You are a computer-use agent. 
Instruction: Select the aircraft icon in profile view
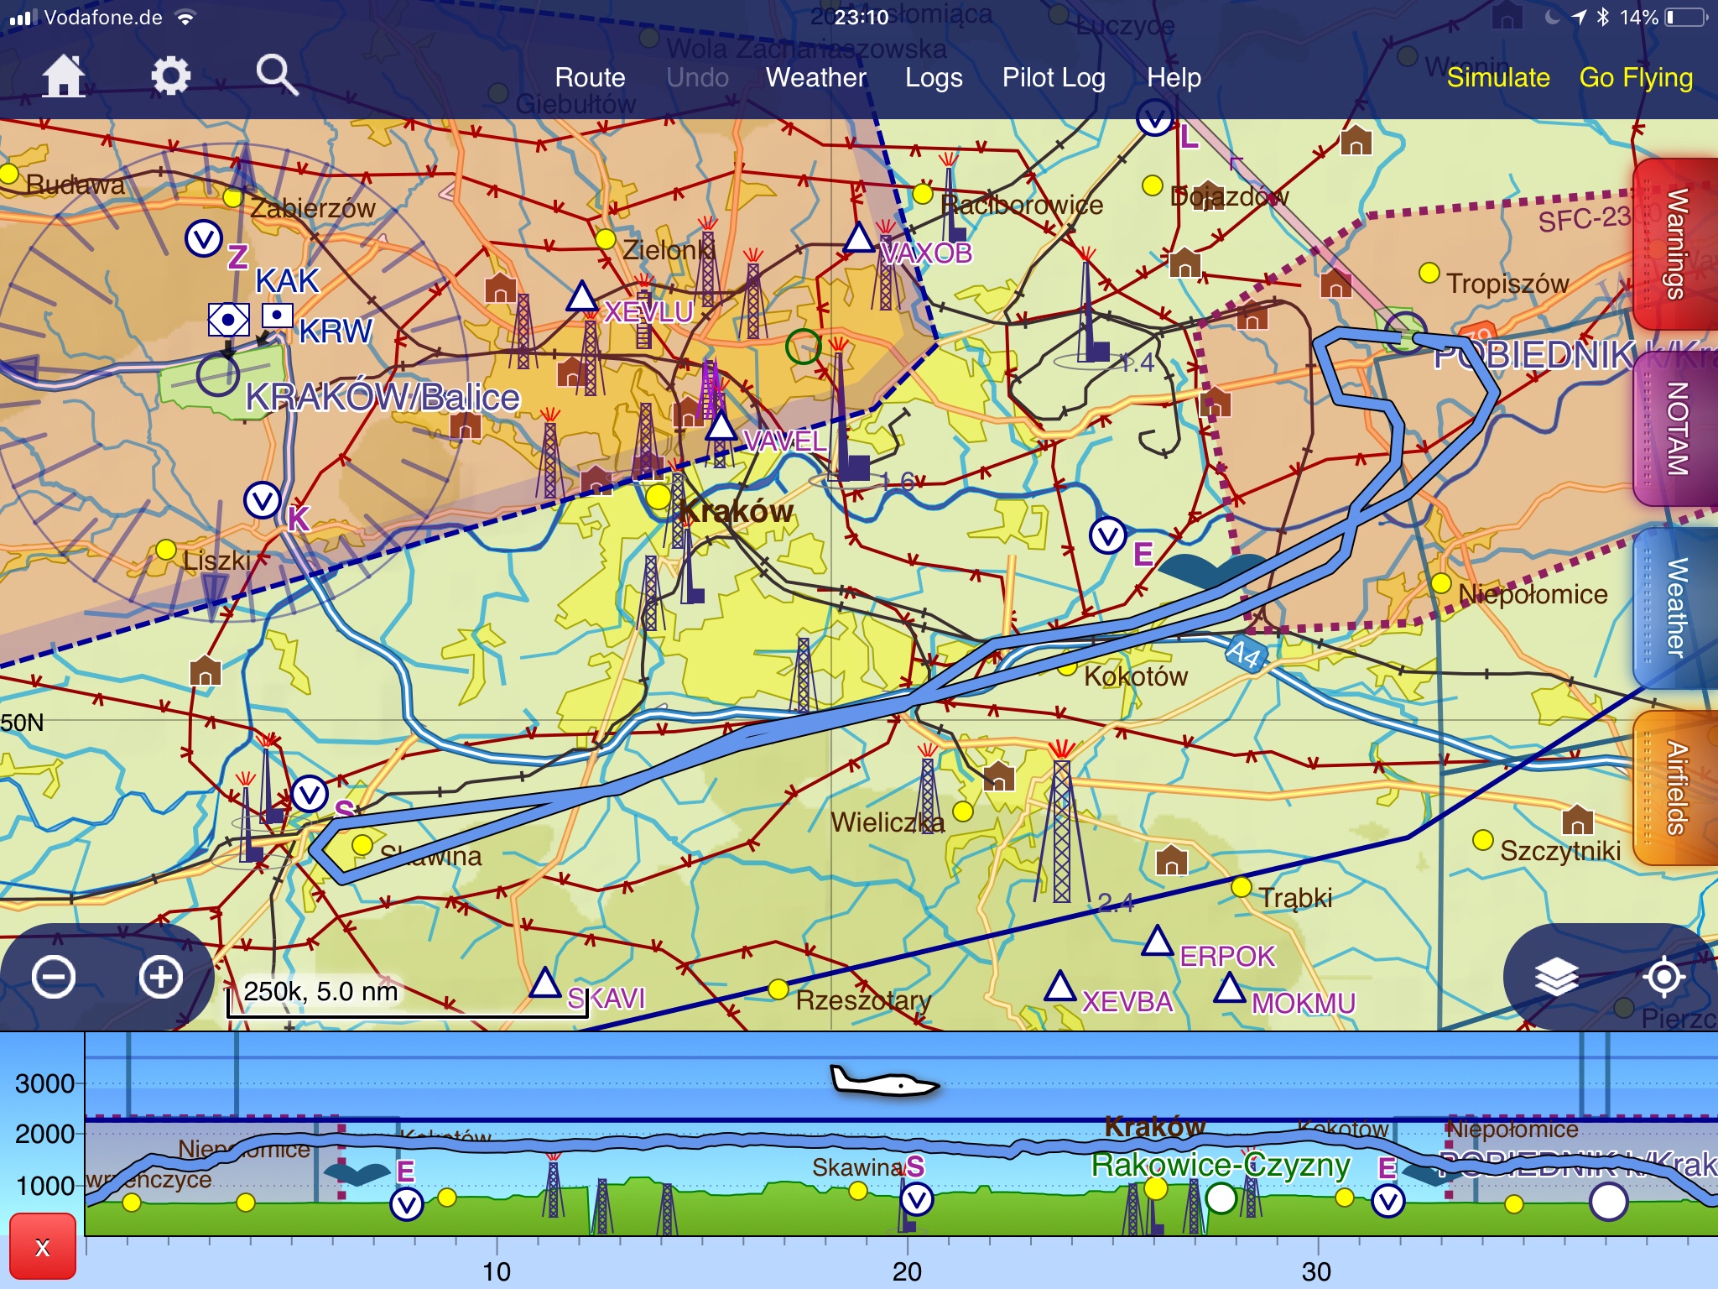click(x=884, y=1081)
